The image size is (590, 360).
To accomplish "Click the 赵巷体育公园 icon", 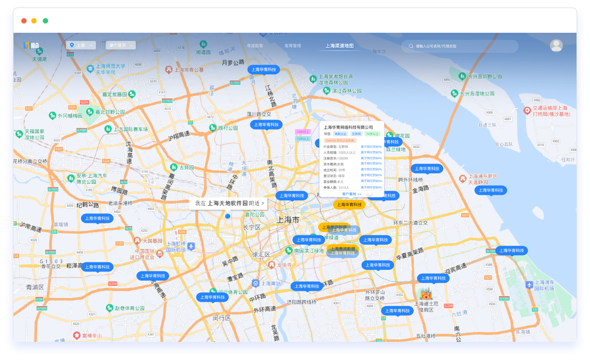I will pyautogui.click(x=110, y=308).
